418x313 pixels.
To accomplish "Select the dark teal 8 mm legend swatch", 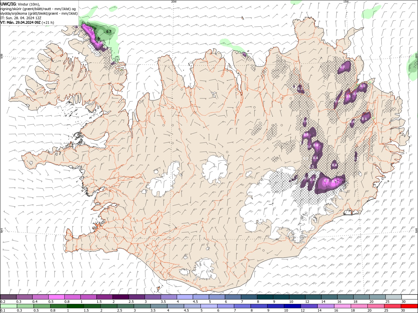I will [265, 297].
